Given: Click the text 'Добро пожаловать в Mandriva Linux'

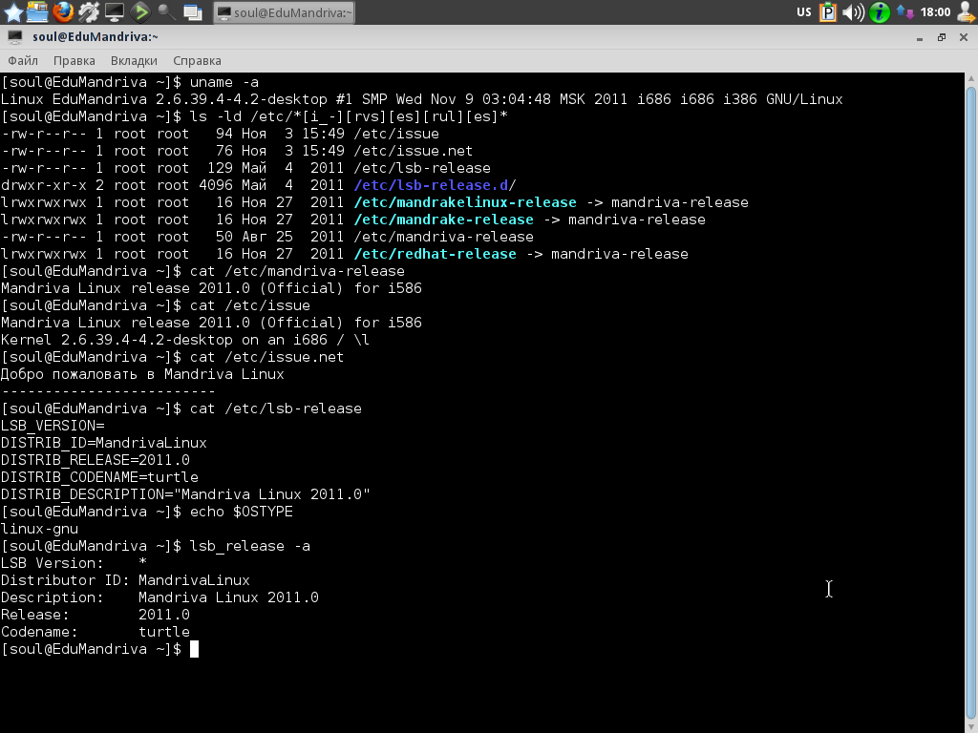Looking at the screenshot, I should pyautogui.click(x=142, y=374).
